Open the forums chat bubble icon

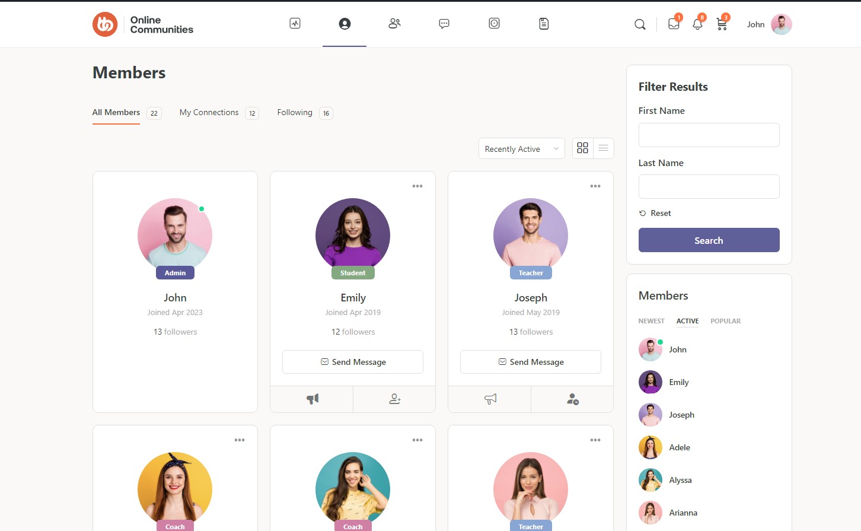444,24
